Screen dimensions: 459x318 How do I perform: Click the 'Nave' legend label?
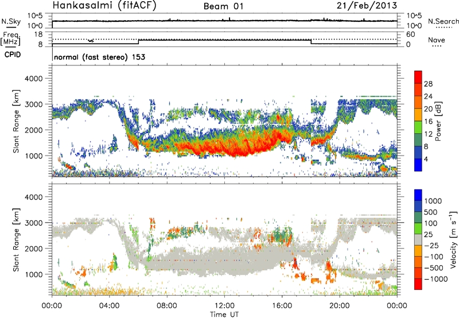437,40
